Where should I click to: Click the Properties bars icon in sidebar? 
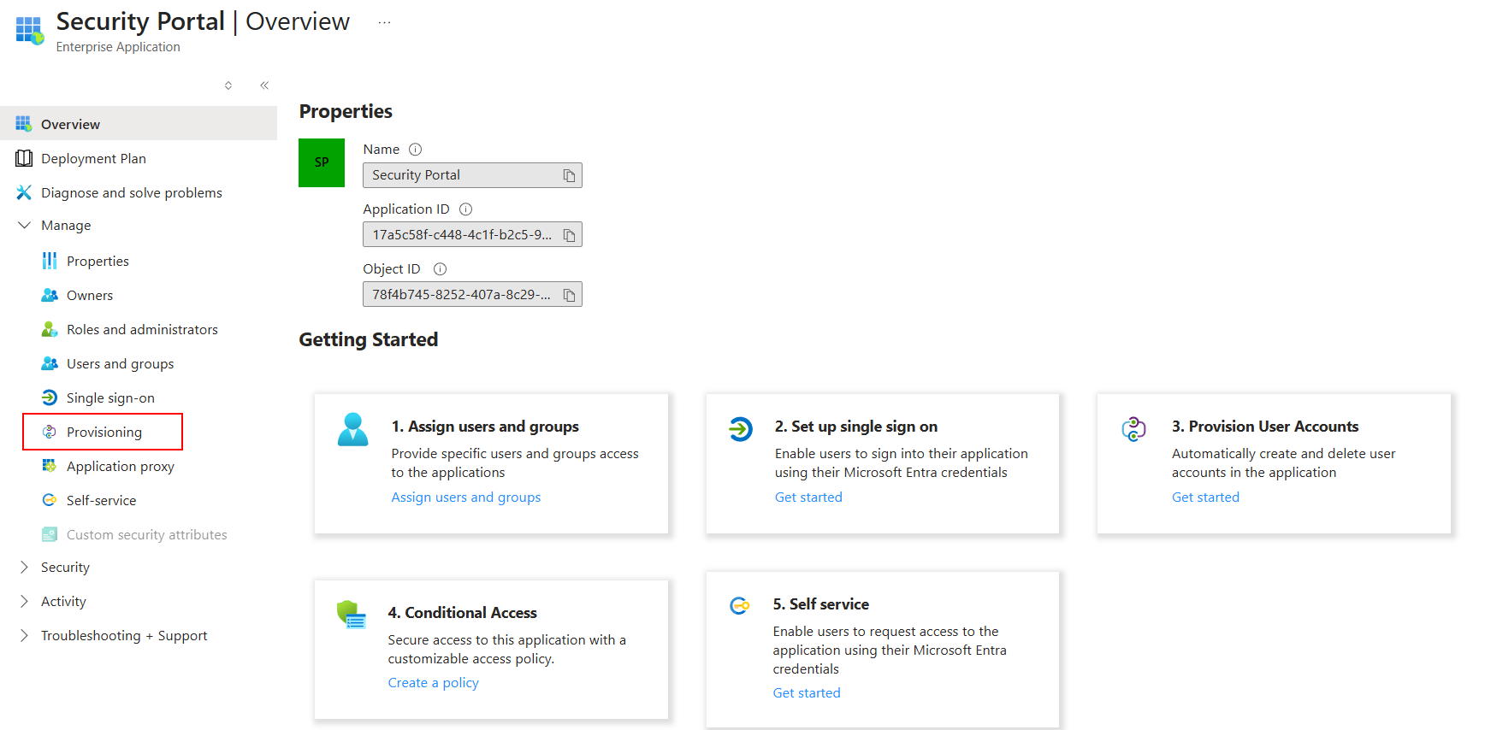[x=50, y=261]
